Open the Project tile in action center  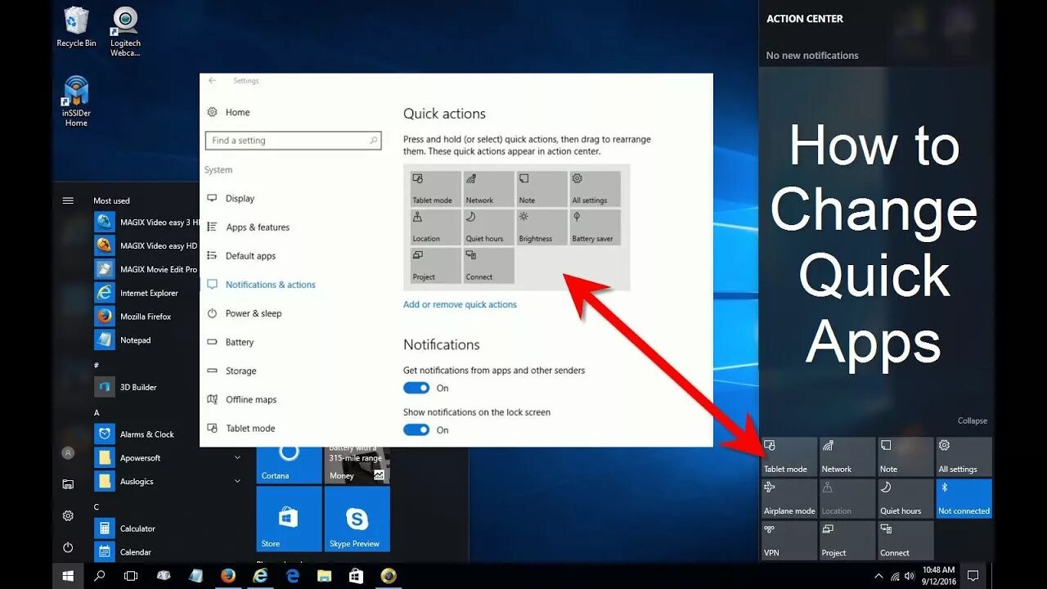847,540
